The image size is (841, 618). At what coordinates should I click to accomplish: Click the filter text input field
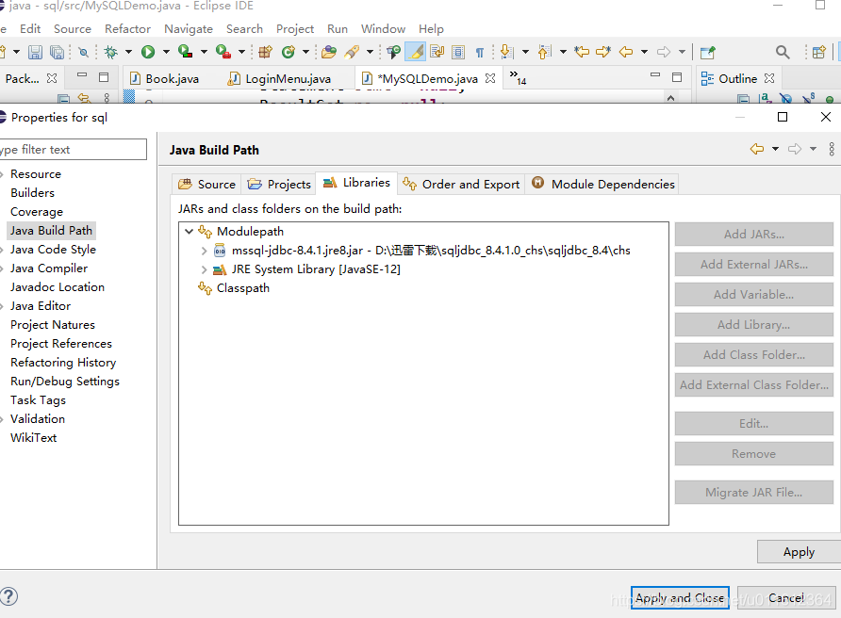73,150
